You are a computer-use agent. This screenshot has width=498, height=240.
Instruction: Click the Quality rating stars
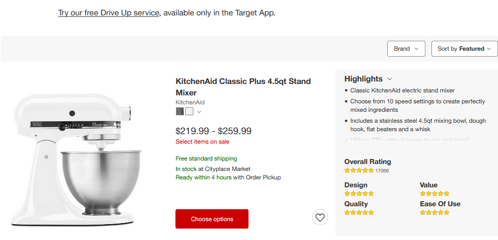(x=359, y=213)
